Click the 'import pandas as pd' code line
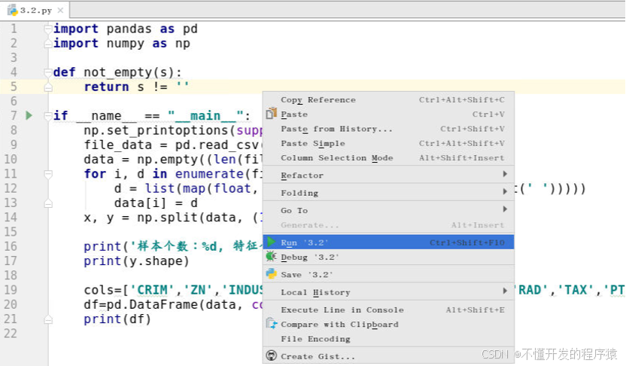The image size is (626, 366). click(126, 29)
